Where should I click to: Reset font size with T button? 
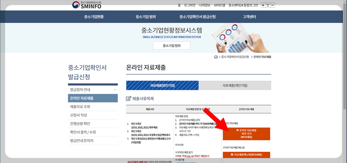pyautogui.click(x=268, y=5)
